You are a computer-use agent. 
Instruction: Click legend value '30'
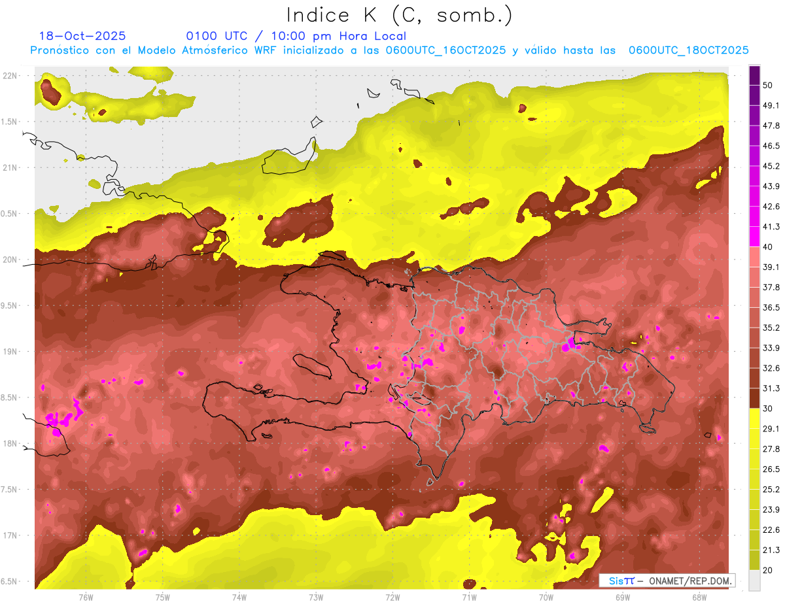pos(769,409)
